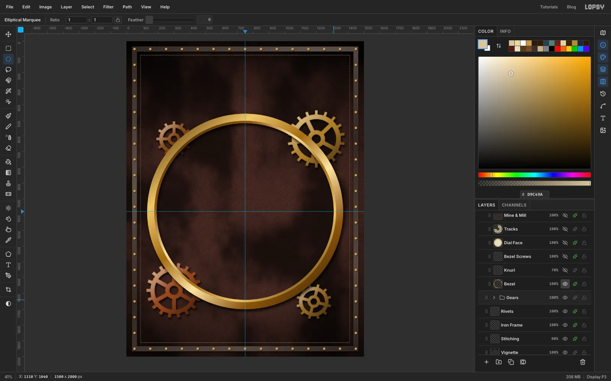Hide the Stitching layer

tap(565, 339)
